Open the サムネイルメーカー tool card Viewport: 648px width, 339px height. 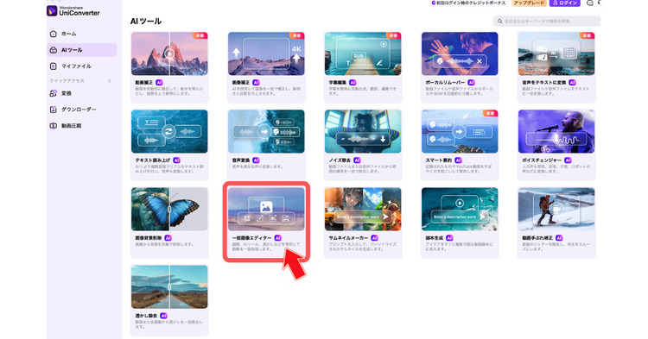coord(363,223)
